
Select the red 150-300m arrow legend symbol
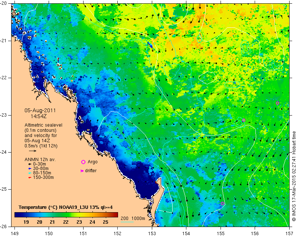pos(30,178)
